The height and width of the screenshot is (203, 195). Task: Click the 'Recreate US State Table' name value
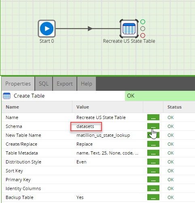pos(101,117)
